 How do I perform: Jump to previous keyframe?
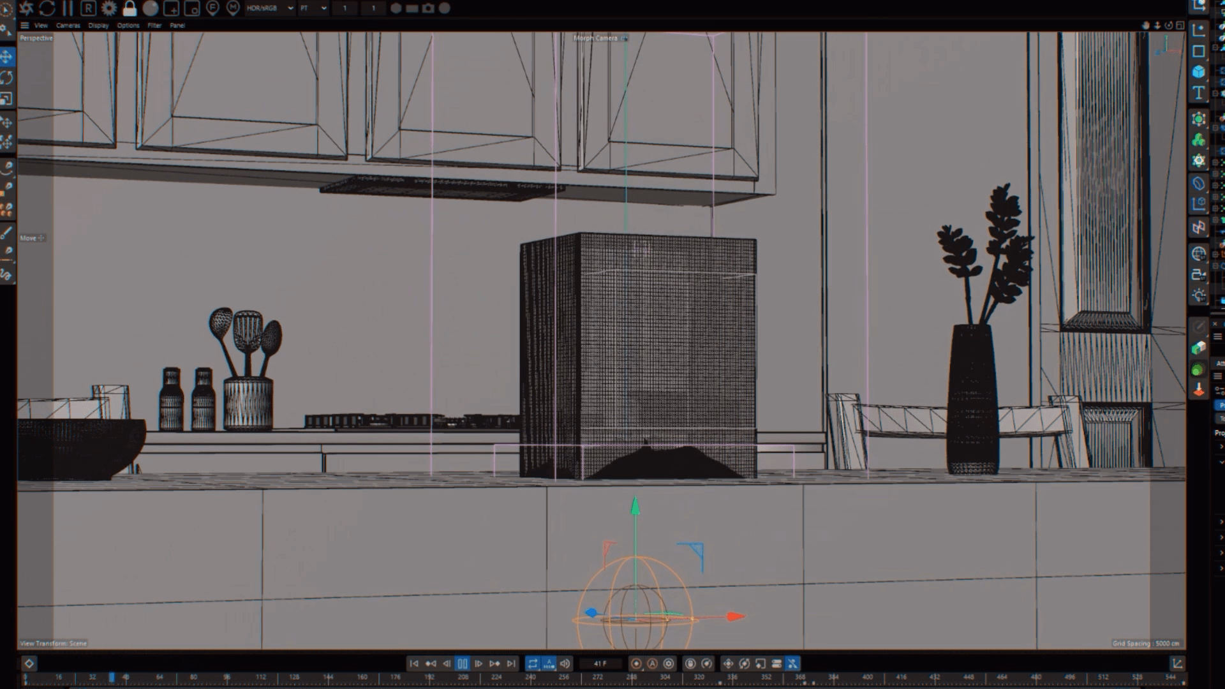coord(430,663)
